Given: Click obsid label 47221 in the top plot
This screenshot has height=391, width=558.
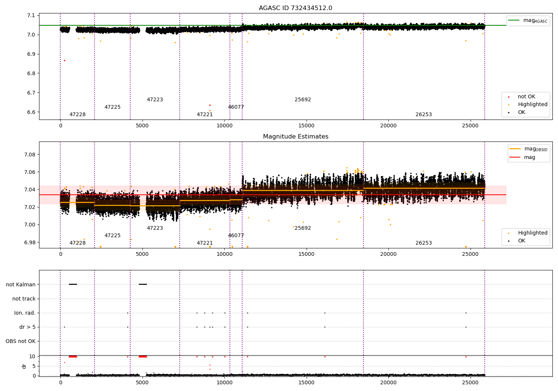Looking at the screenshot, I should [x=205, y=115].
